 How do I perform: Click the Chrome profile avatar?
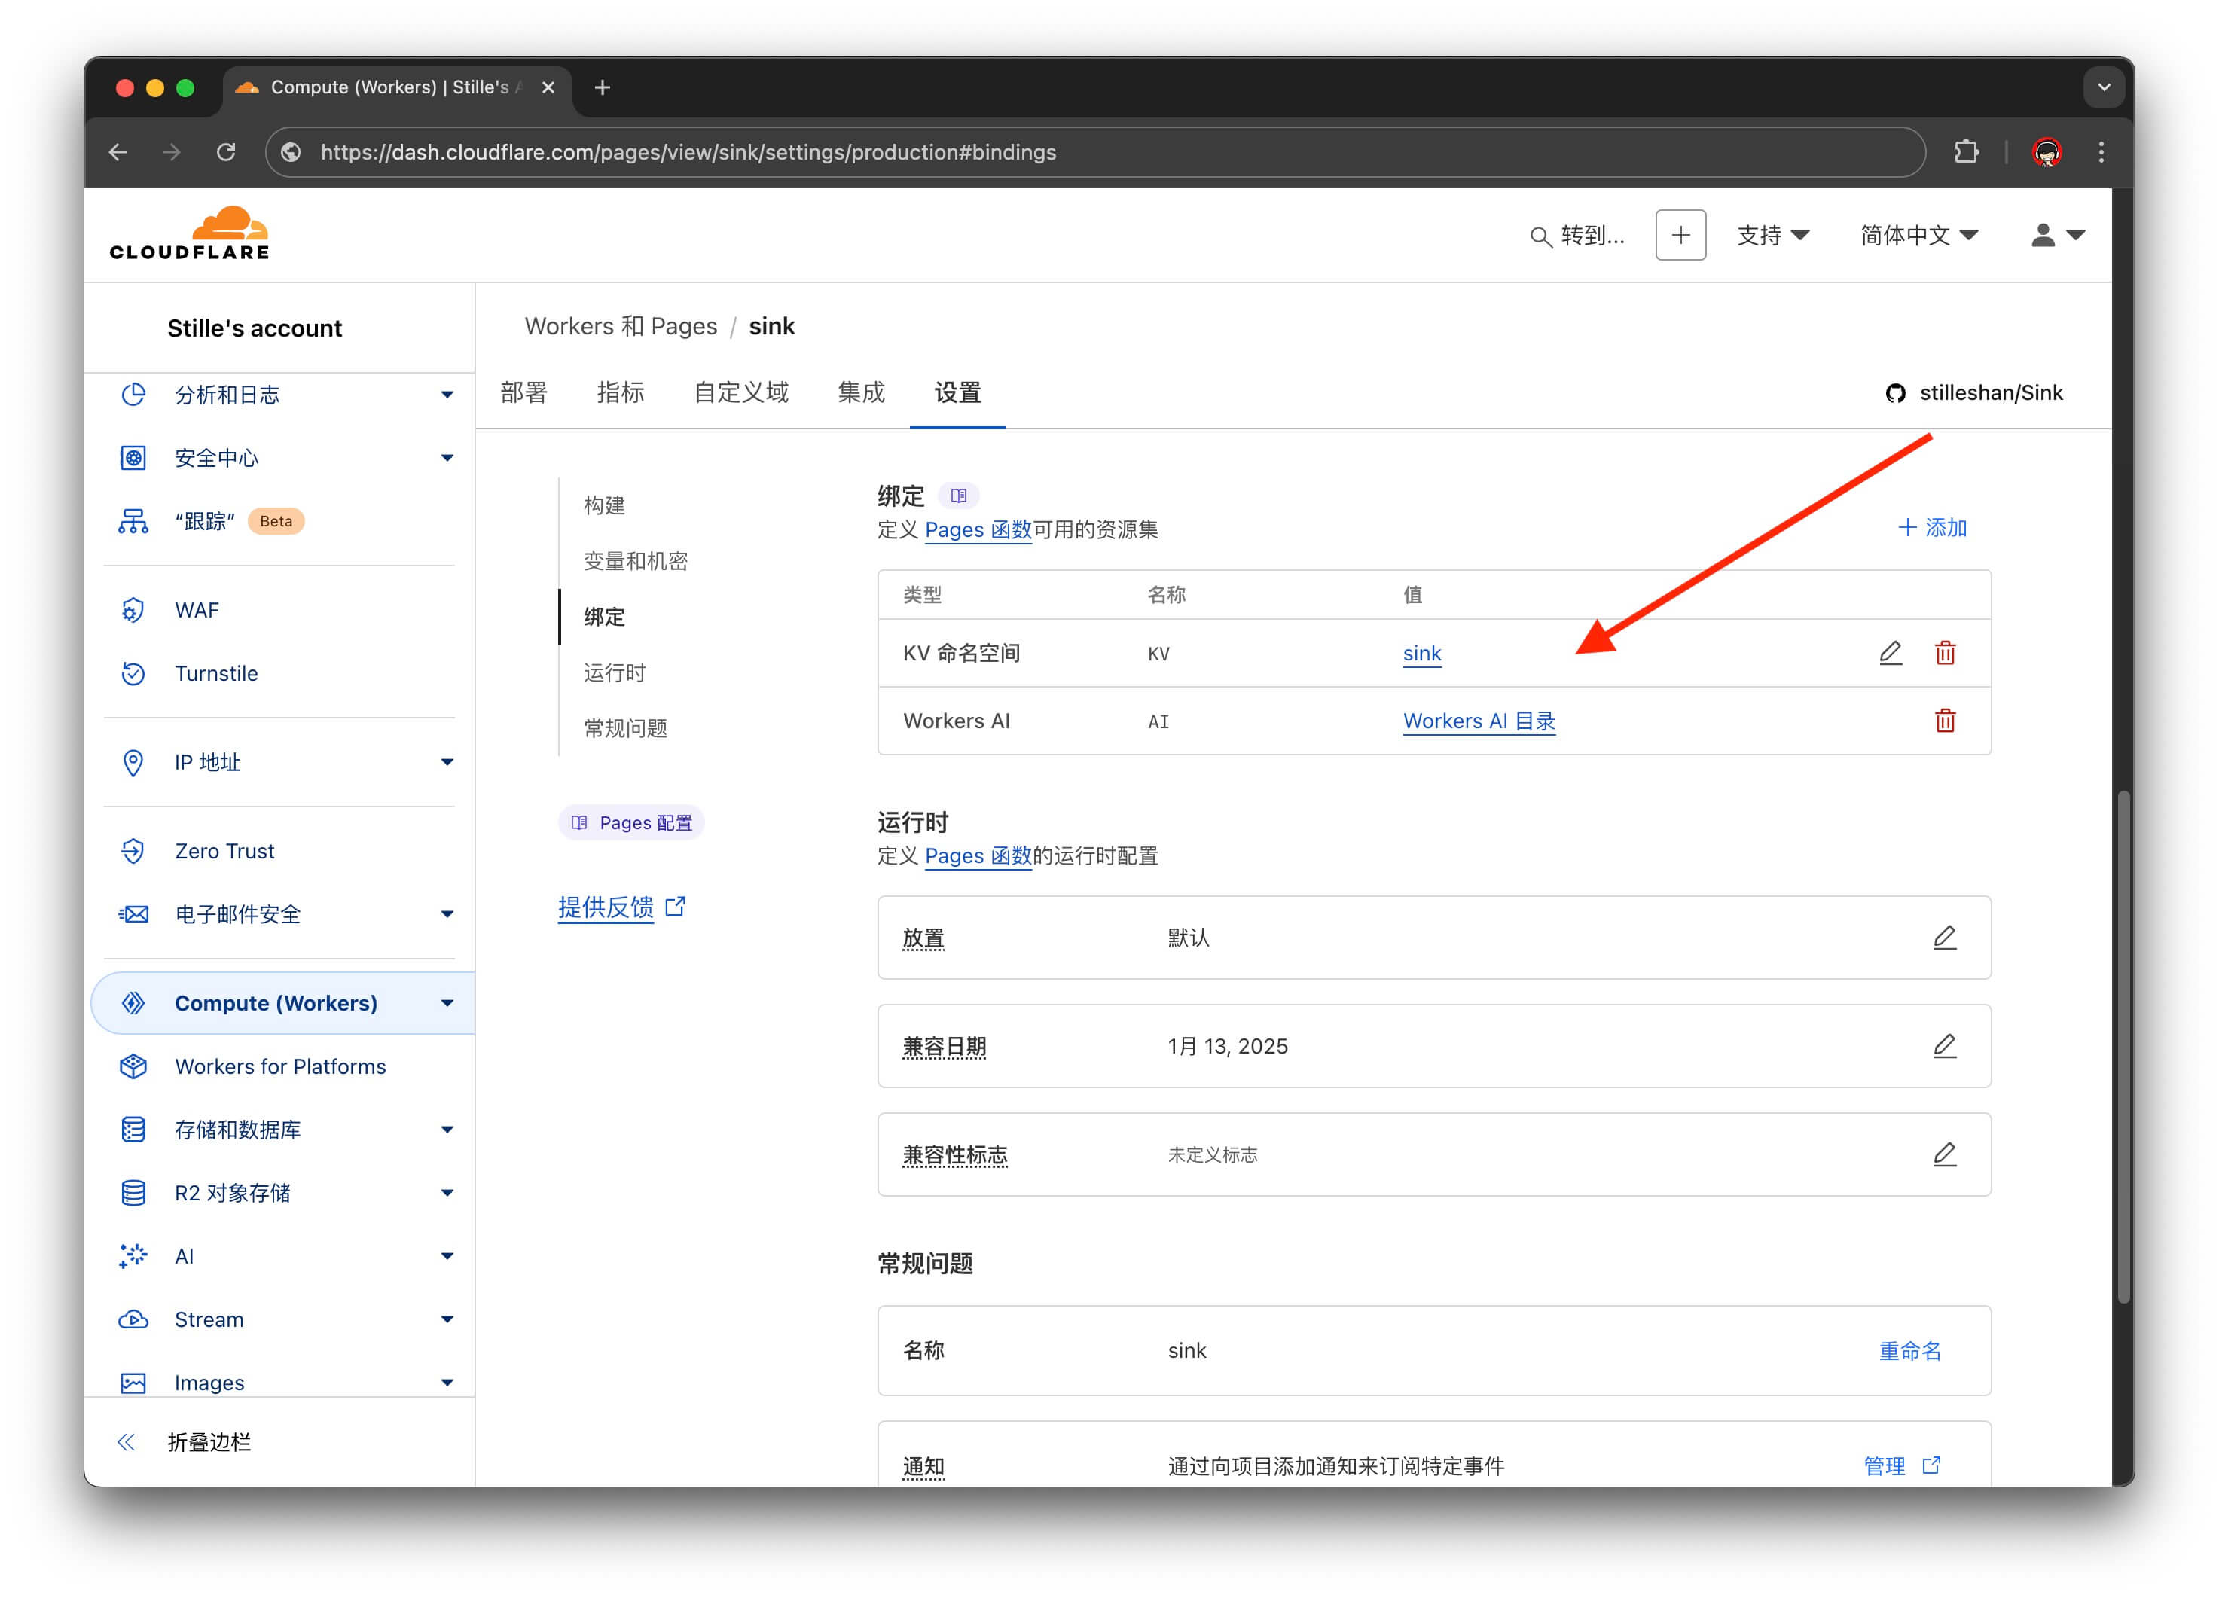(x=2046, y=151)
